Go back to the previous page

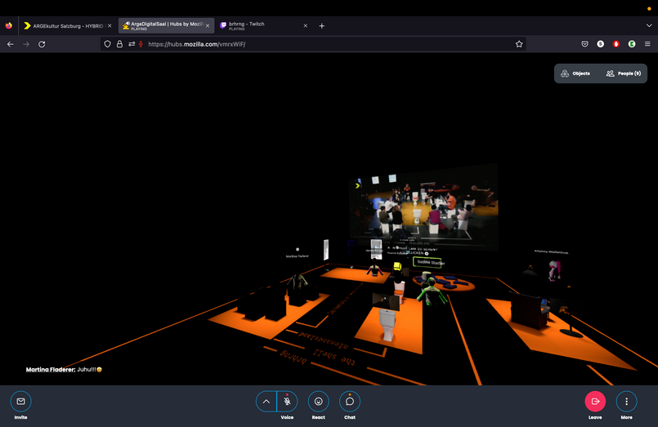click(x=11, y=44)
